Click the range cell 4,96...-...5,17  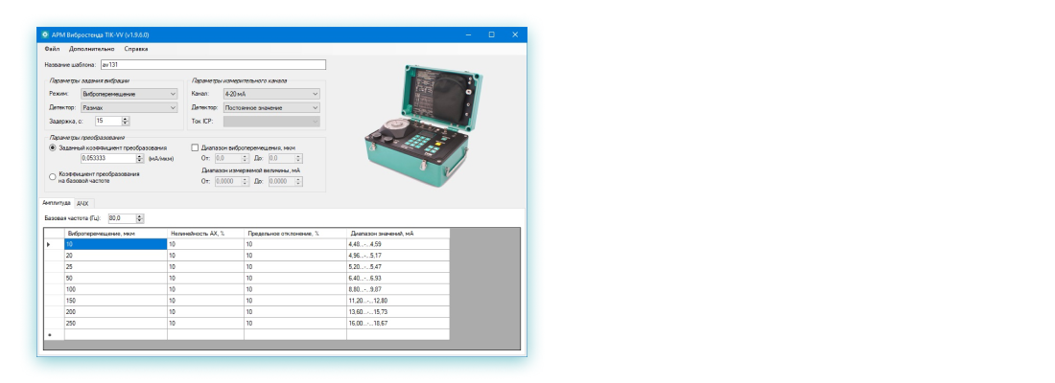point(398,256)
